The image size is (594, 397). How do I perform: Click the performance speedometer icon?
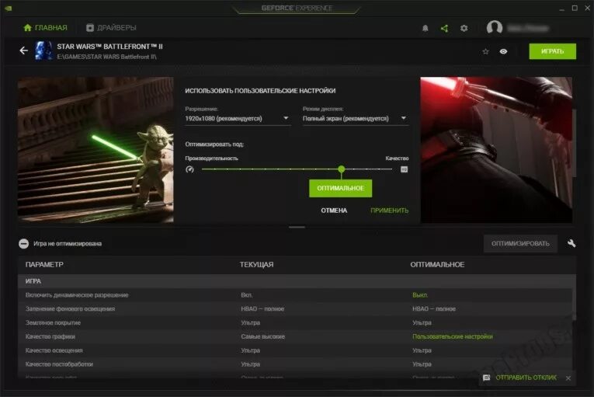(189, 169)
